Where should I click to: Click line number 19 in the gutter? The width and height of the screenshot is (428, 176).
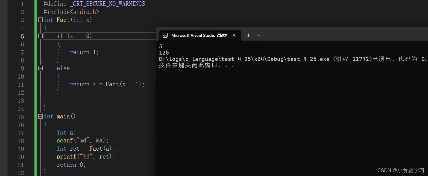[21, 149]
